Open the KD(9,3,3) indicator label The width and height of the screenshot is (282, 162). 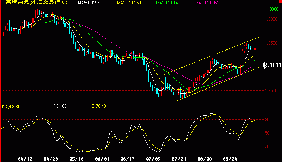pyautogui.click(x=10, y=107)
